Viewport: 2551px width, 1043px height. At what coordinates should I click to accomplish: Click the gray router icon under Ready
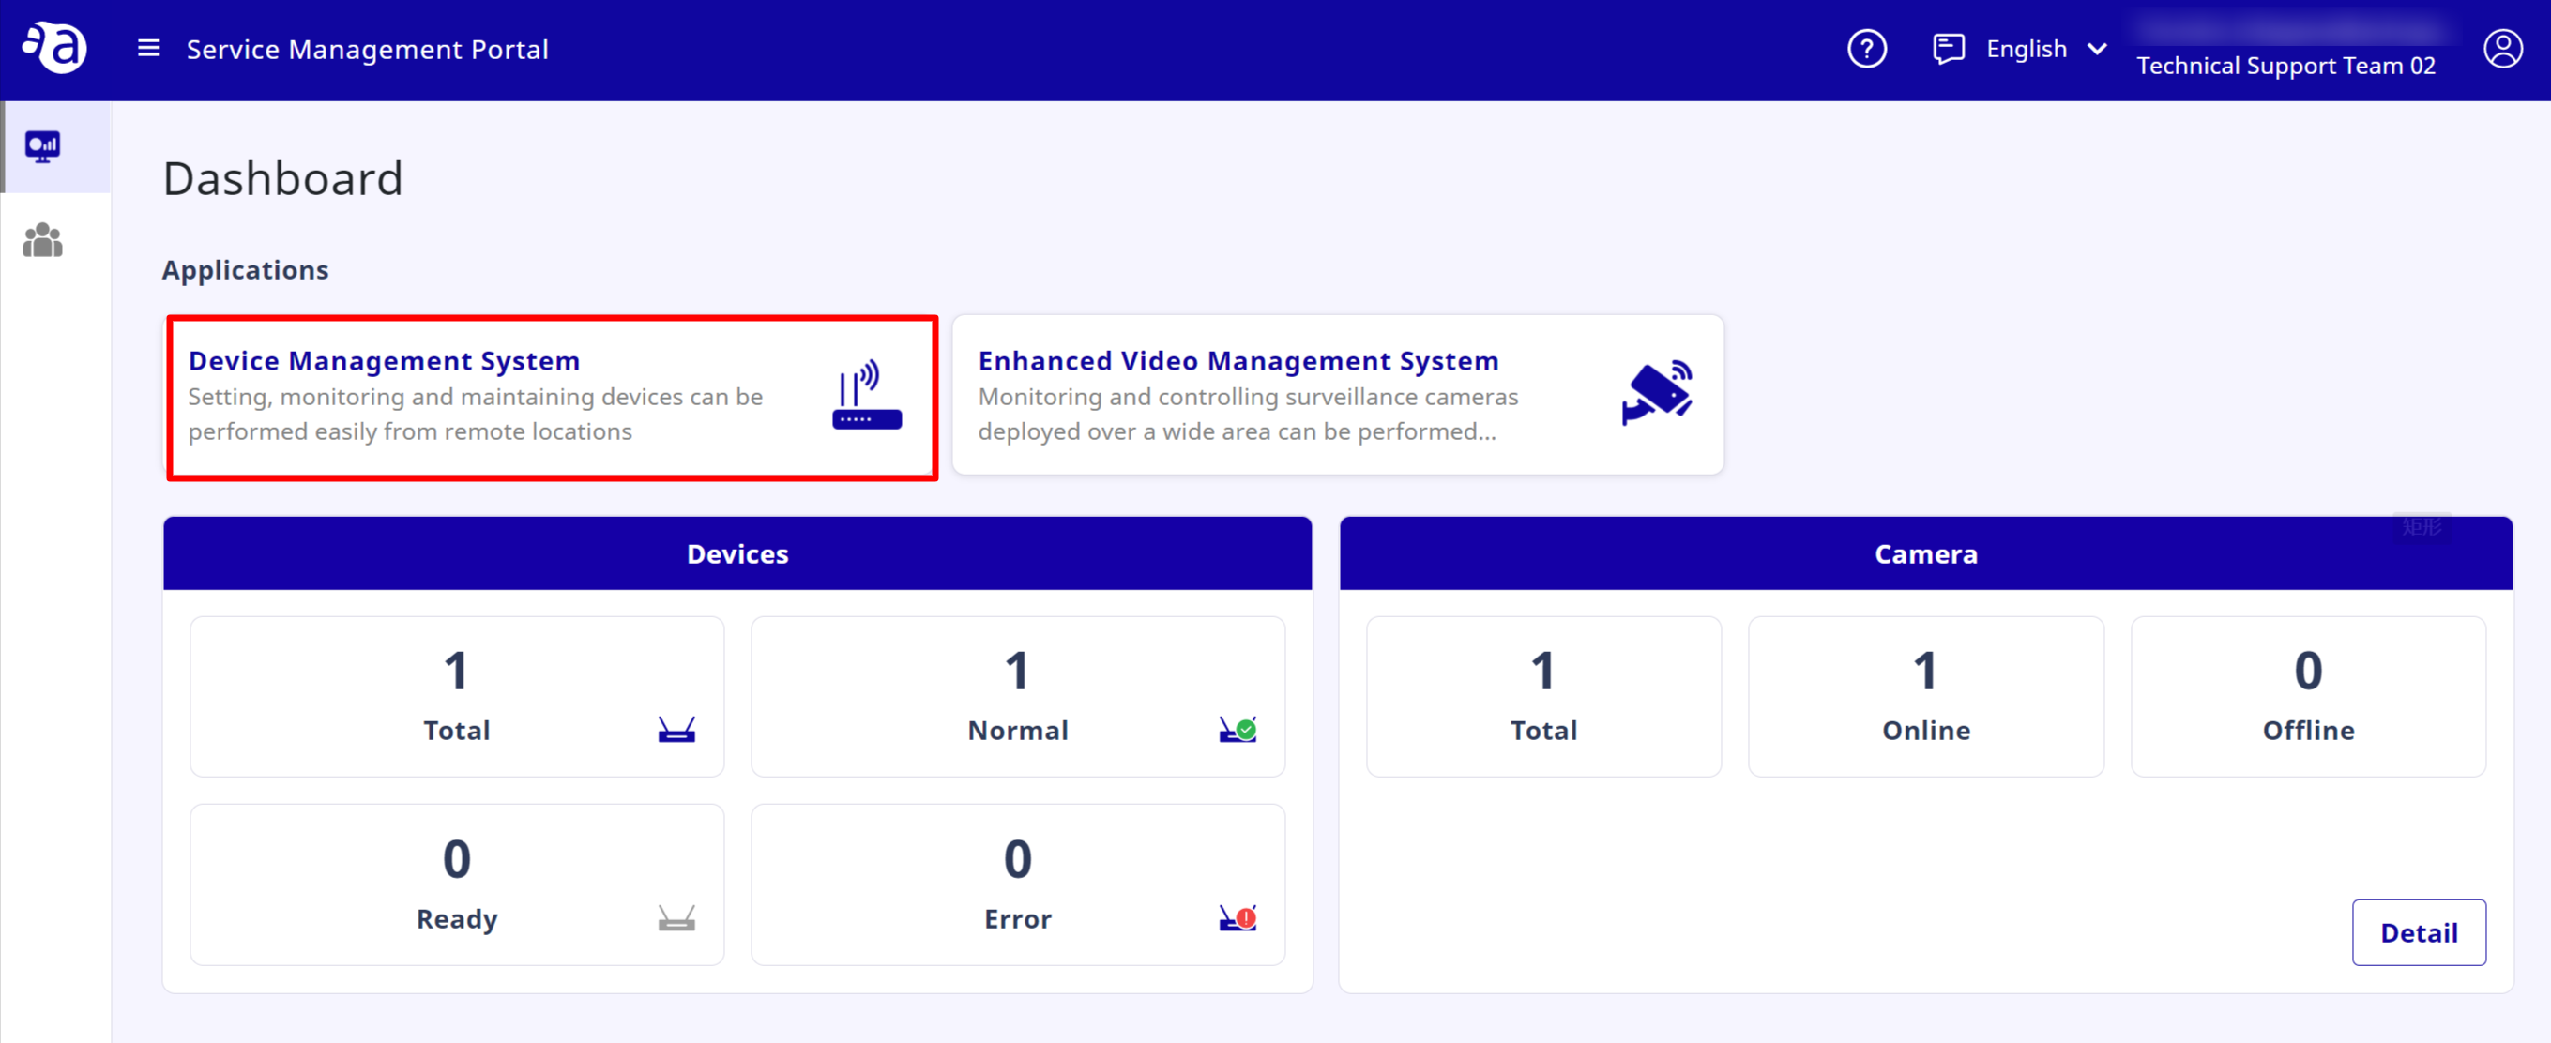[x=676, y=919]
